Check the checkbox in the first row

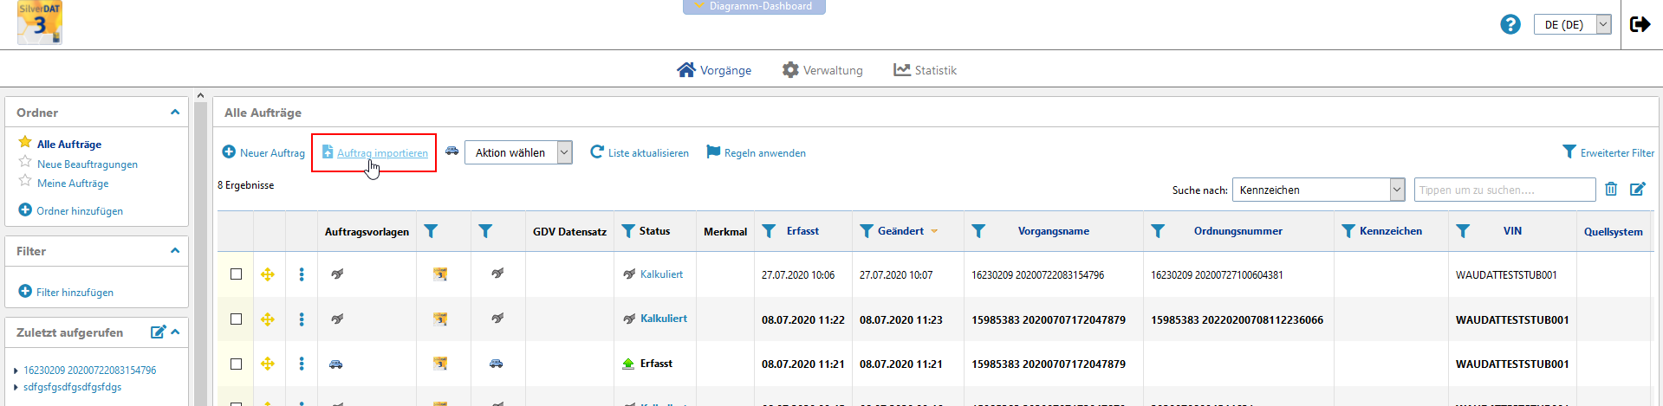tap(236, 274)
